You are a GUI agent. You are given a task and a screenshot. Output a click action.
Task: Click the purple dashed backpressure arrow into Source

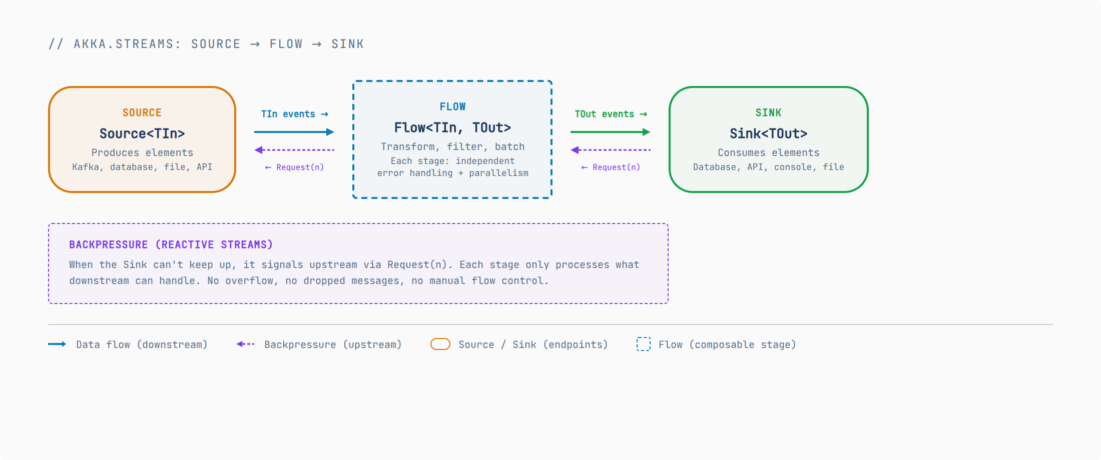(294, 150)
